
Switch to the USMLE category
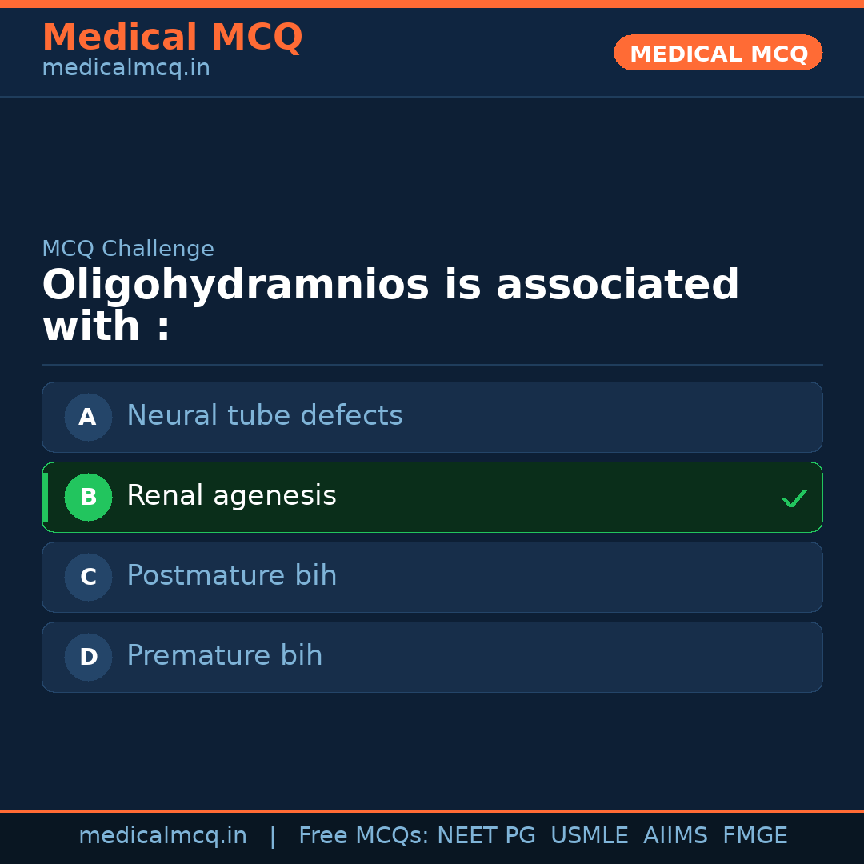point(590,835)
